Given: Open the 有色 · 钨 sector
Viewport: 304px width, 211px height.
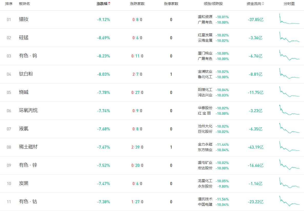Looking at the screenshot, I should point(28,56).
